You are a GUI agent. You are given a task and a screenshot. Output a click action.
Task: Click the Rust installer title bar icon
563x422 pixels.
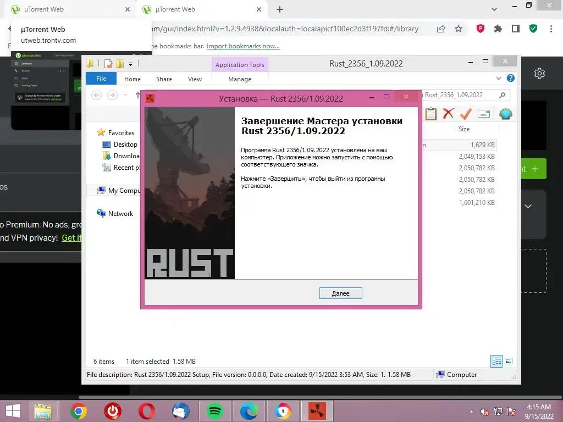point(150,98)
